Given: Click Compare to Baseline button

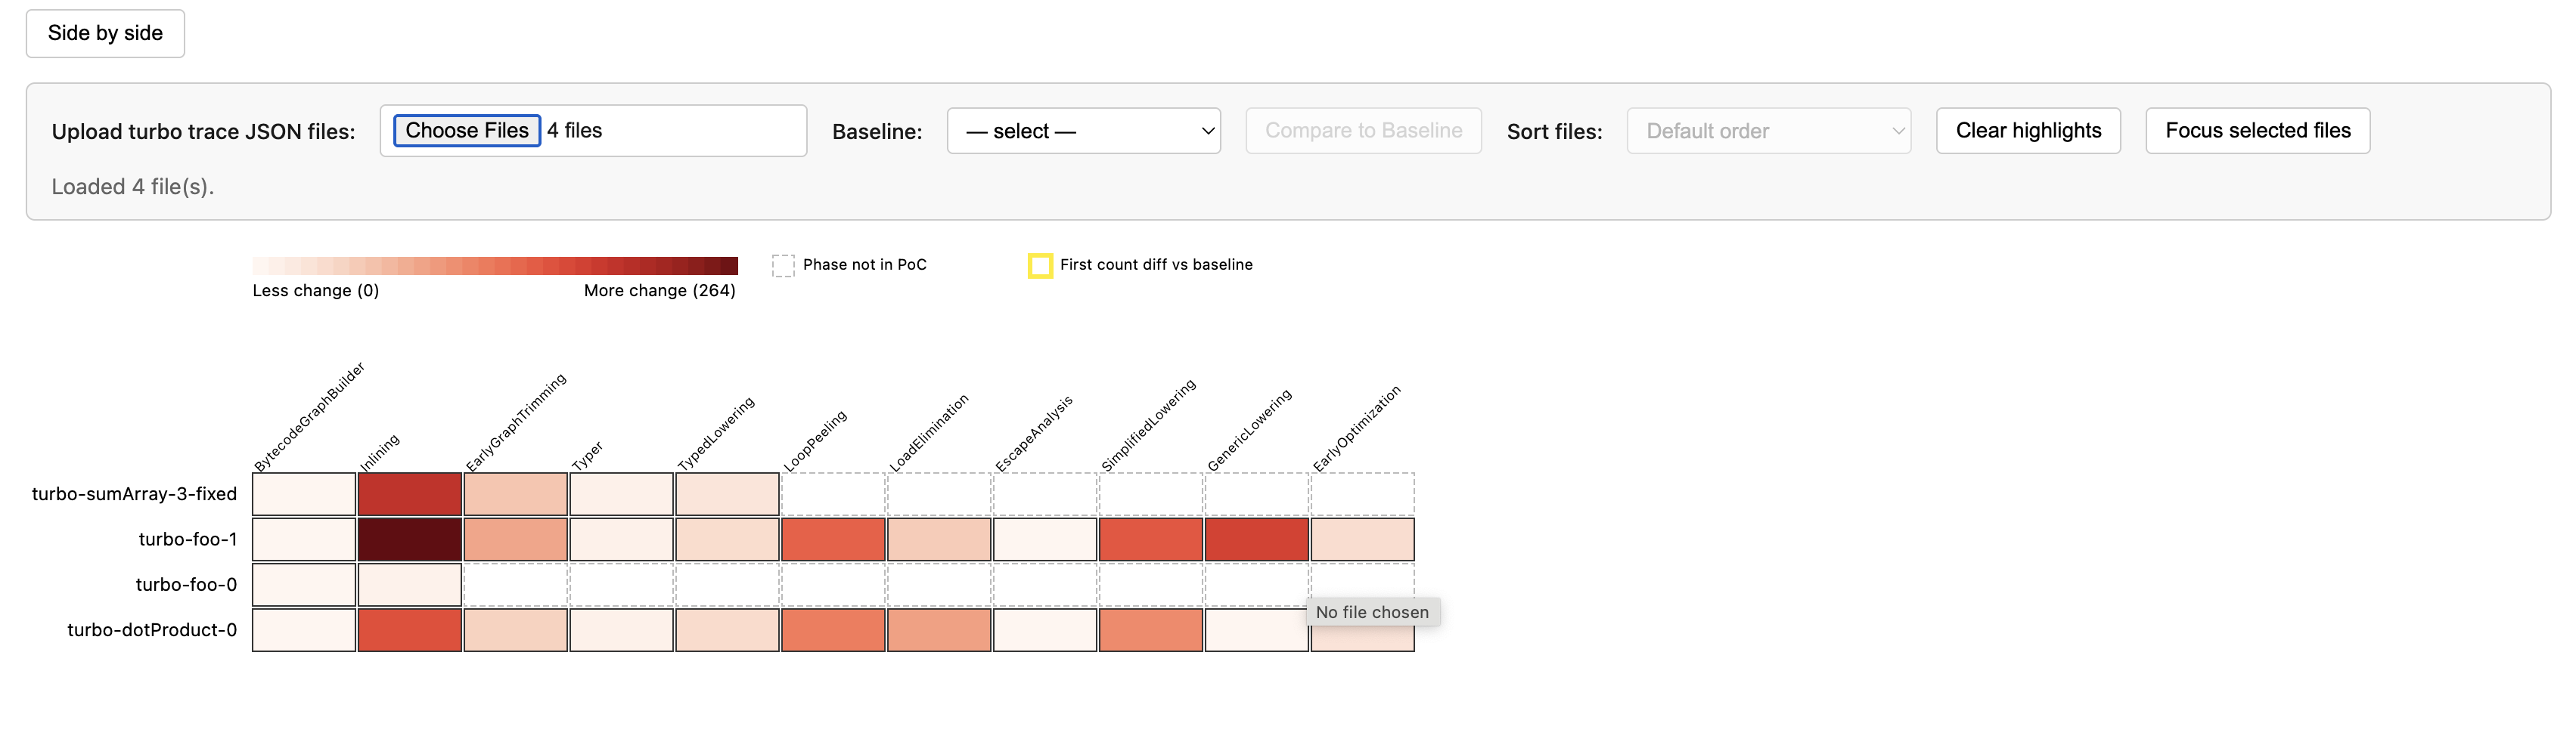Looking at the screenshot, I should point(1364,131).
